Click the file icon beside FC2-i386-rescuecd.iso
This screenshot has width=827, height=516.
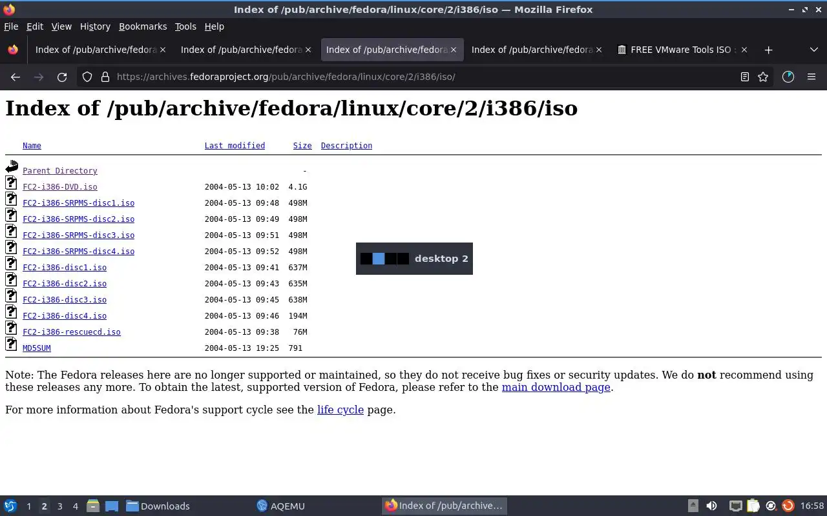(12, 328)
